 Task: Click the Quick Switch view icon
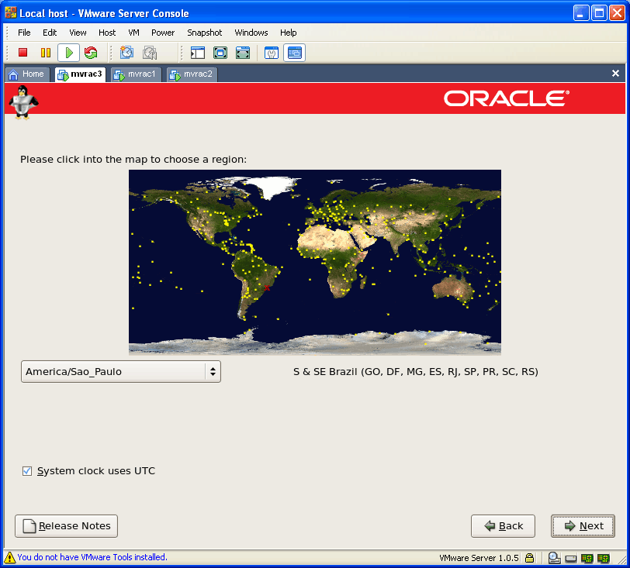[x=243, y=53]
